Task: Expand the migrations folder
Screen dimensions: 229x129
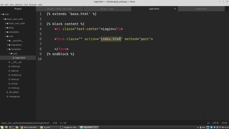Action: pos(8,45)
